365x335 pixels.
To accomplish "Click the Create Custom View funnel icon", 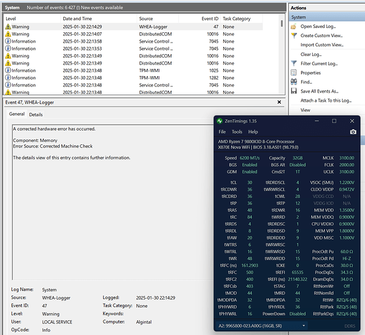I will 294,36.
